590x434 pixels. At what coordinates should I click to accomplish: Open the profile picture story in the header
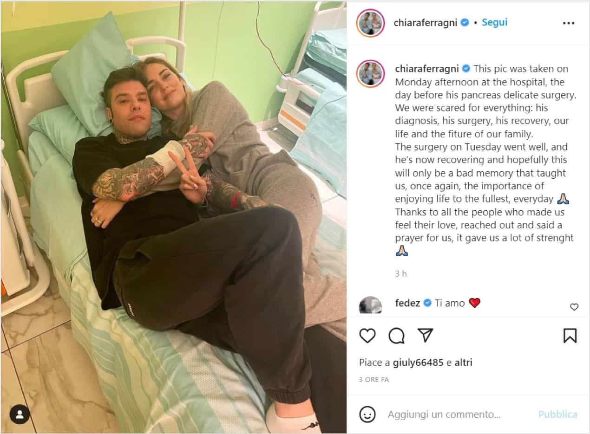(x=370, y=23)
